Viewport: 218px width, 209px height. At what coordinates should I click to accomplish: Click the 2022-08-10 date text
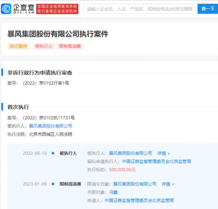tap(35, 153)
